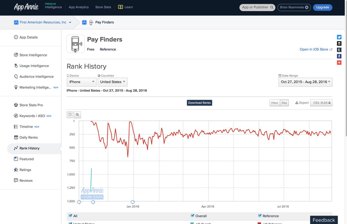The width and height of the screenshot is (347, 224).
Task: Click the Export download icon
Action: point(297,103)
